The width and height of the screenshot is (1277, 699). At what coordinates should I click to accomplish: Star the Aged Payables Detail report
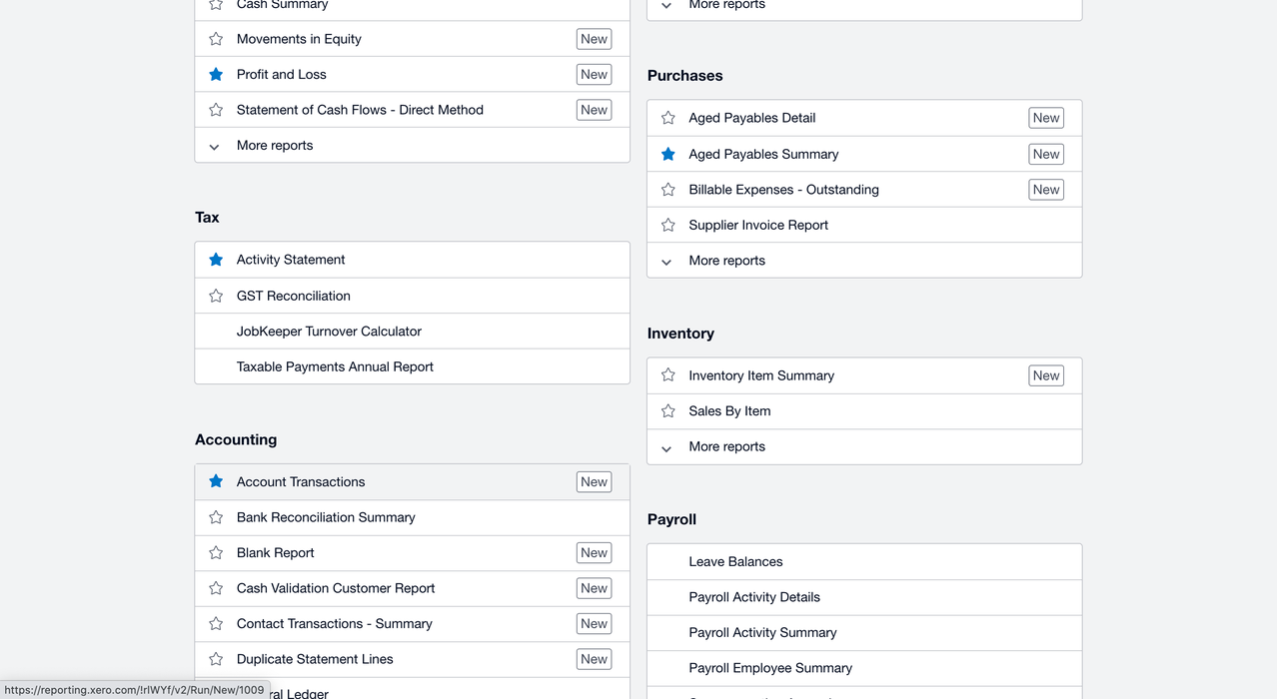click(668, 118)
